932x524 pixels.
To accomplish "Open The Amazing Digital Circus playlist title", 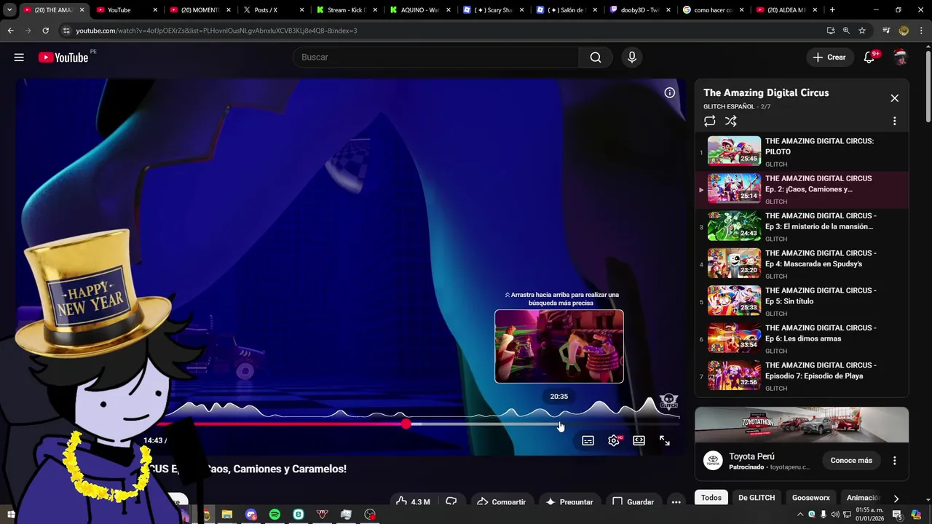I will coord(766,92).
